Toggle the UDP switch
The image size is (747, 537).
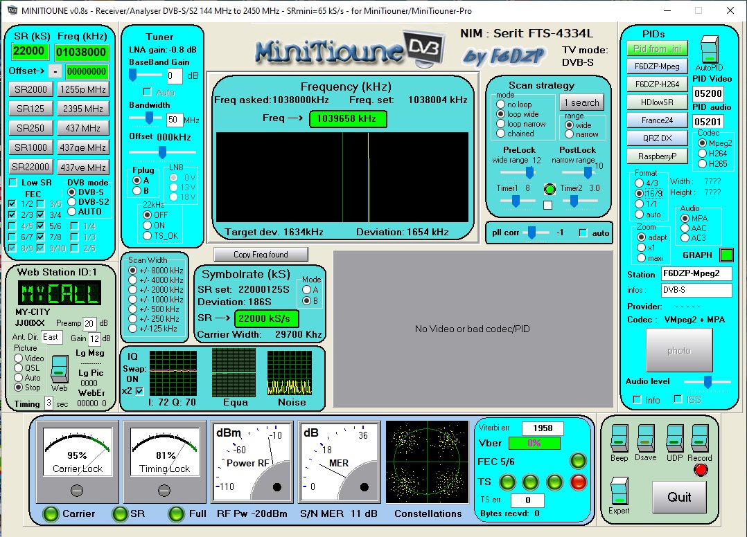click(675, 439)
